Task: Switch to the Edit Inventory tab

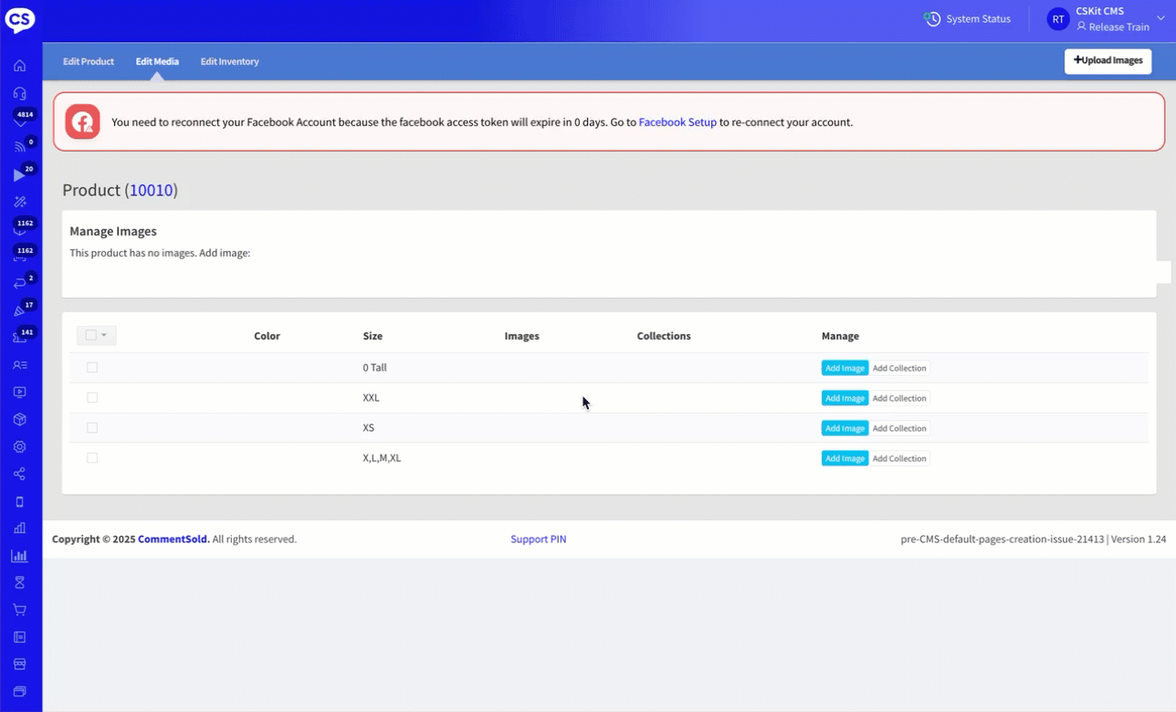Action: click(229, 62)
